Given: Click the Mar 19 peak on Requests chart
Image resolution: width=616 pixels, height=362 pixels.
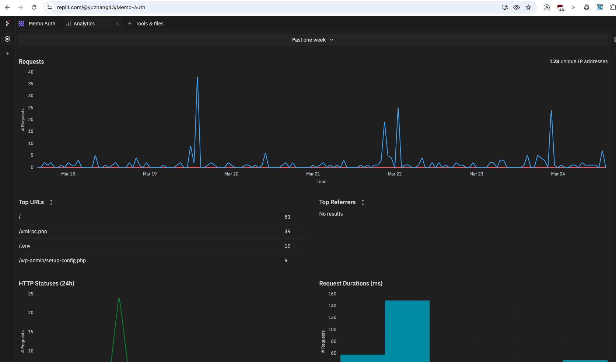Looking at the screenshot, I should pyautogui.click(x=197, y=78).
